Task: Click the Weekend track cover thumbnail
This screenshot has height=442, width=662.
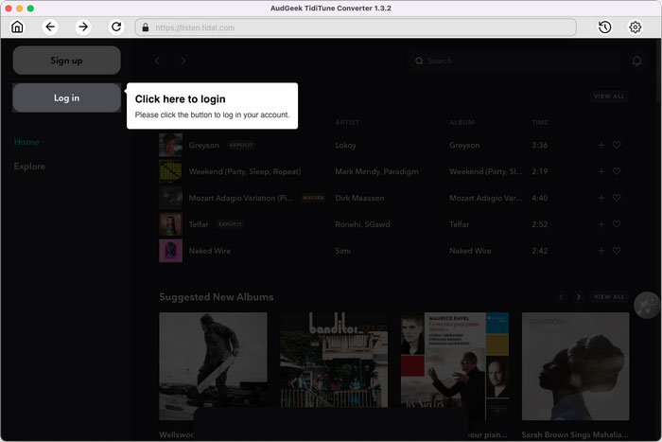Action: 170,171
